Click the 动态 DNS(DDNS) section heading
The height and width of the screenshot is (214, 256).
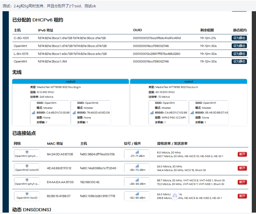pyautogui.click(x=32, y=210)
